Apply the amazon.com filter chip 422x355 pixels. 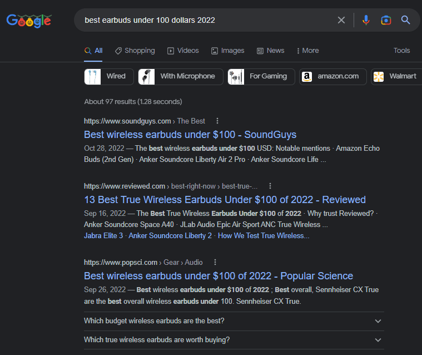(333, 76)
